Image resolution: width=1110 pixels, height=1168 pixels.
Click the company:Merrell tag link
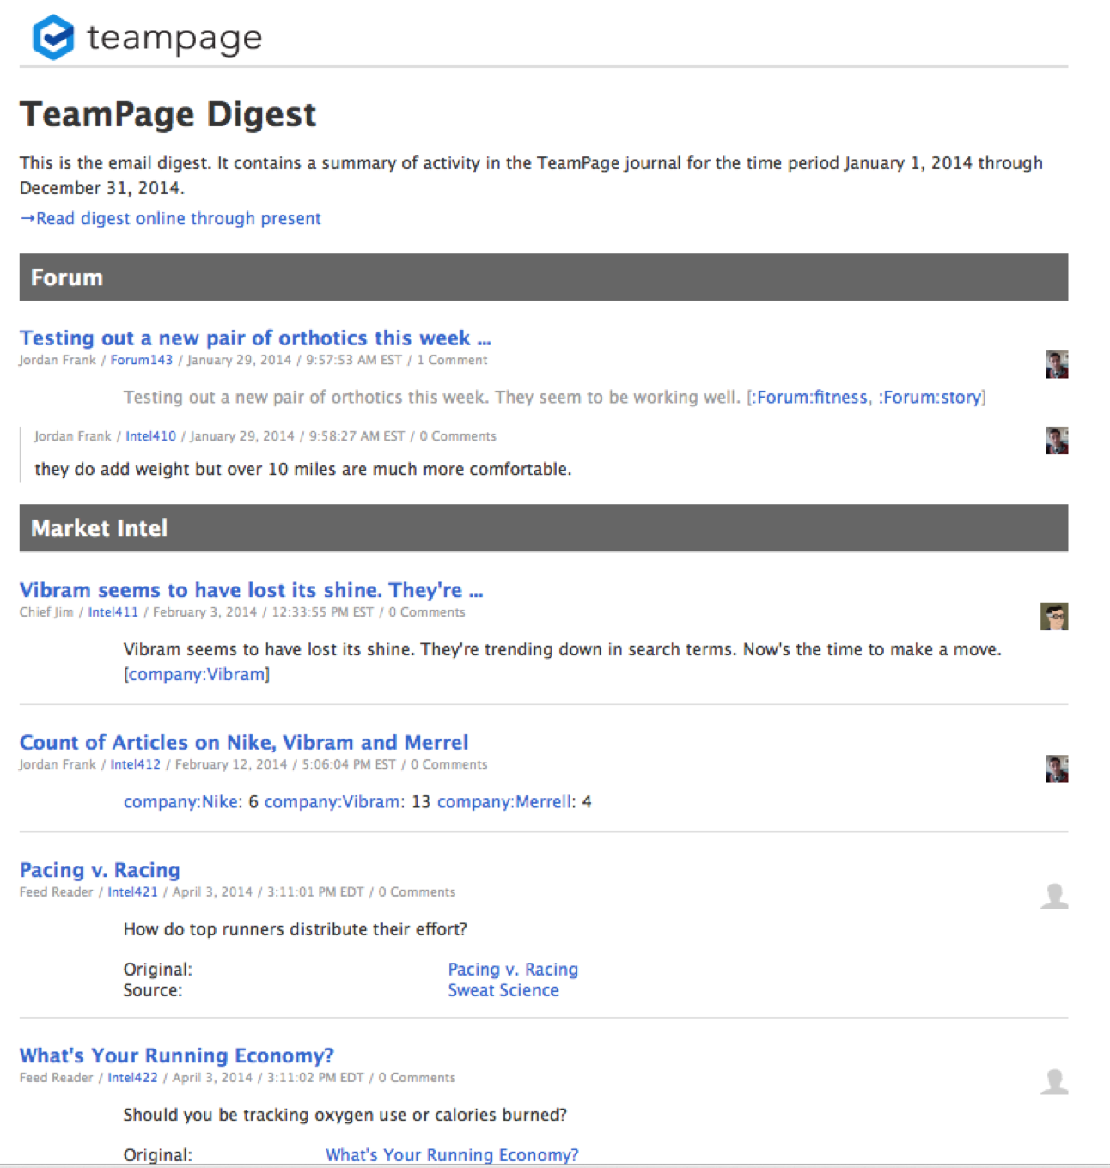[x=505, y=801]
